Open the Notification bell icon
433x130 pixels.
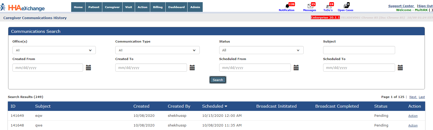coord(287,6)
